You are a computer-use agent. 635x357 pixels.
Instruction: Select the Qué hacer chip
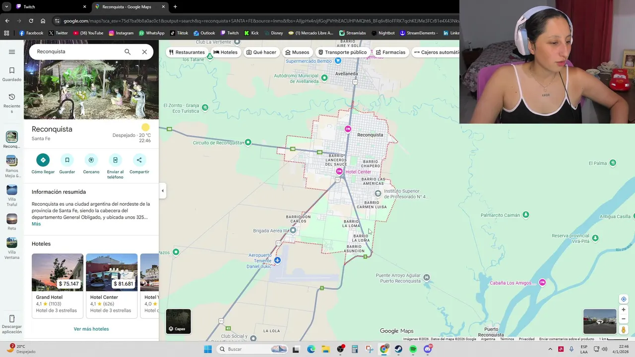coord(261,52)
